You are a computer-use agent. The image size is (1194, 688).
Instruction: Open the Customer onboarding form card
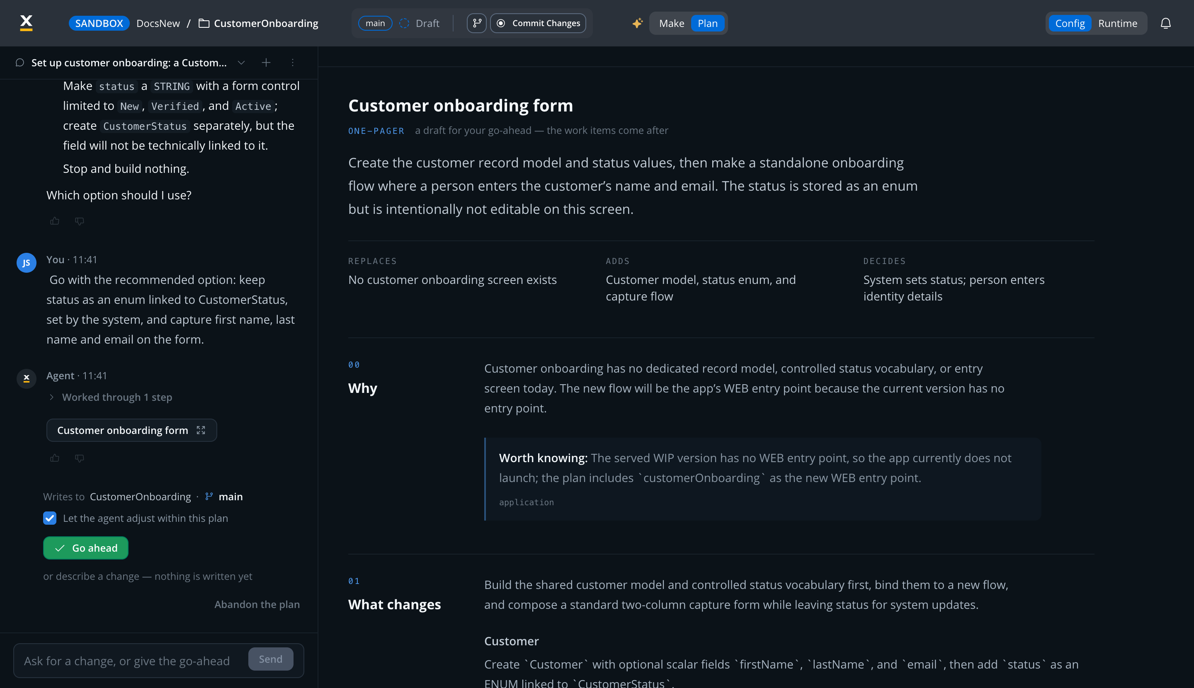click(131, 430)
